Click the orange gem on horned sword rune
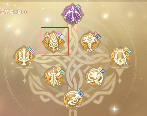The image size is (147, 116). 59,69
